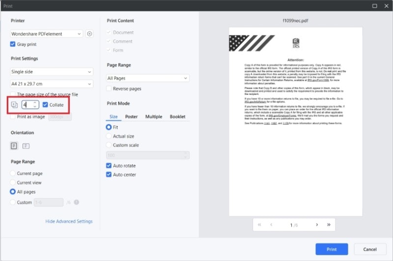
Task: Click Hide Advanced Settings link
Action: point(69,221)
